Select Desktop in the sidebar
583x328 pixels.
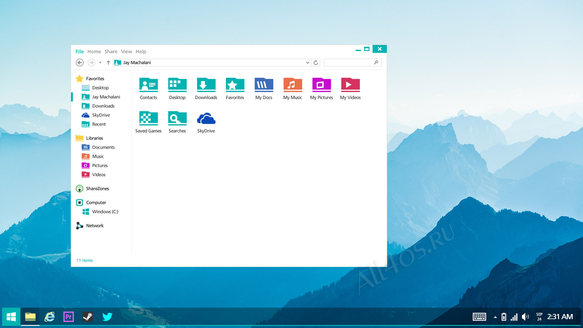(x=100, y=88)
